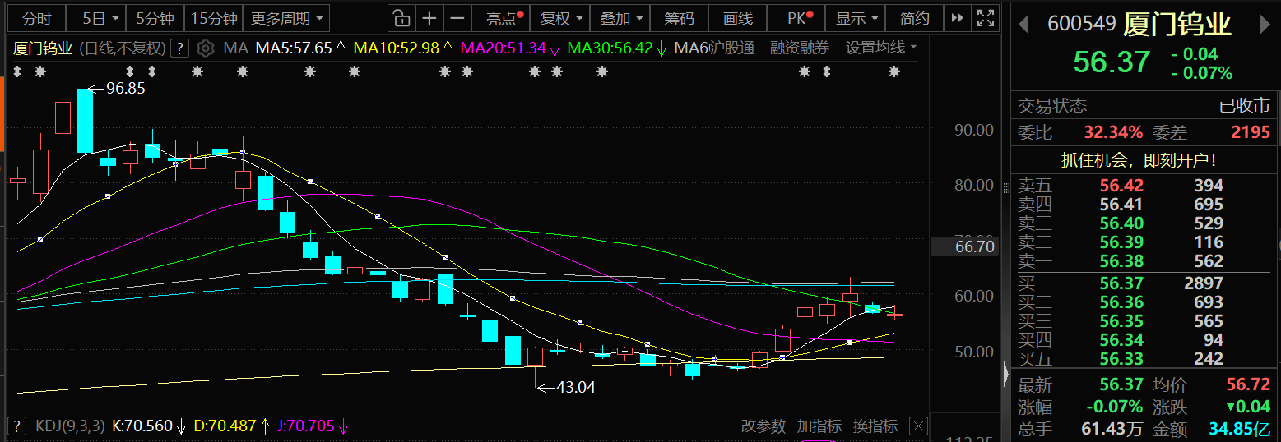Toggle the MA indicator label
Screen dimensions: 1281x442
235,48
